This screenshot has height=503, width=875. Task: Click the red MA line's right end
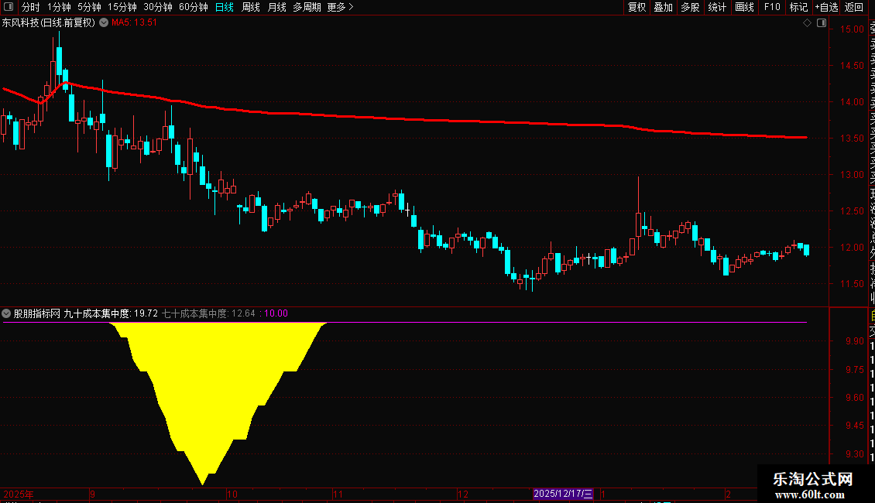point(805,137)
